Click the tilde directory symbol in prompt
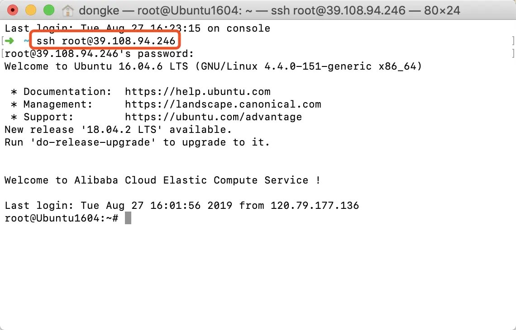 coord(26,41)
